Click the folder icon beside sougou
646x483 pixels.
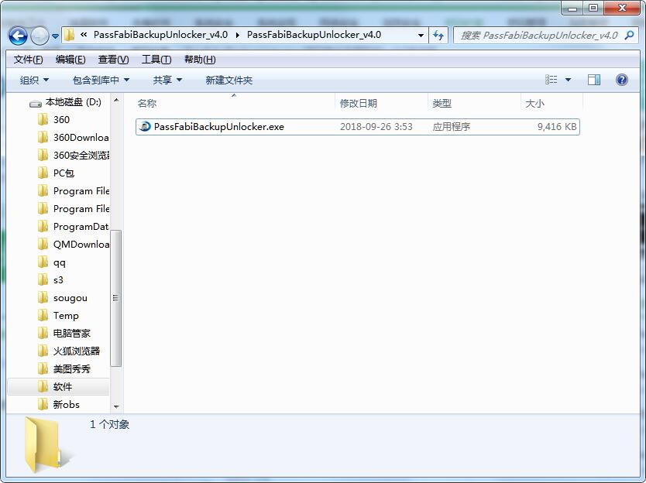point(43,298)
